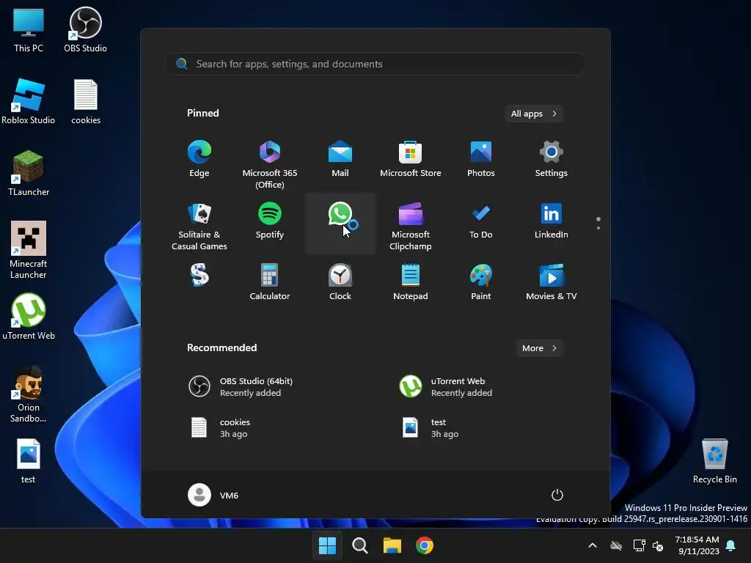Viewport: 751px width, 563px height.
Task: Click the muted volume tray icon
Action: (658, 545)
